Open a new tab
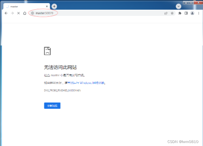This screenshot has width=203, height=146. click(x=54, y=6)
